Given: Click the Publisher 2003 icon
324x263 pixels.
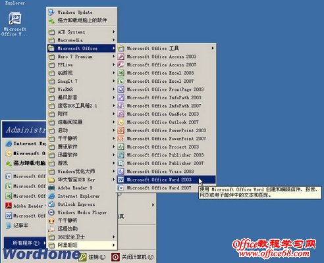Looking at the screenshot, I should 121,155.
